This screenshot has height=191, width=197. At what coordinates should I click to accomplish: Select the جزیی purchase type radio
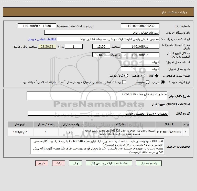coord(162,82)
